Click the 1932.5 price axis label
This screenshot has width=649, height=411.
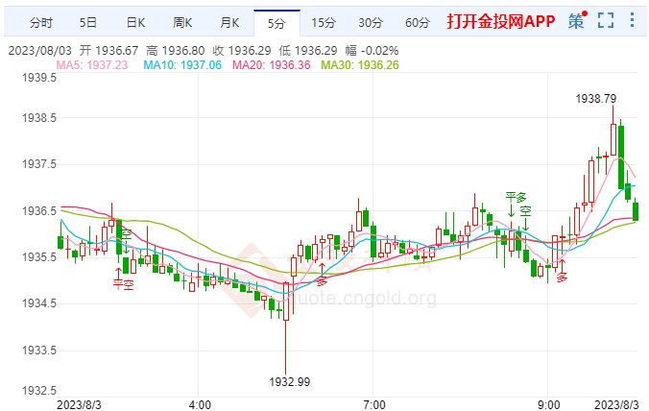coord(39,391)
